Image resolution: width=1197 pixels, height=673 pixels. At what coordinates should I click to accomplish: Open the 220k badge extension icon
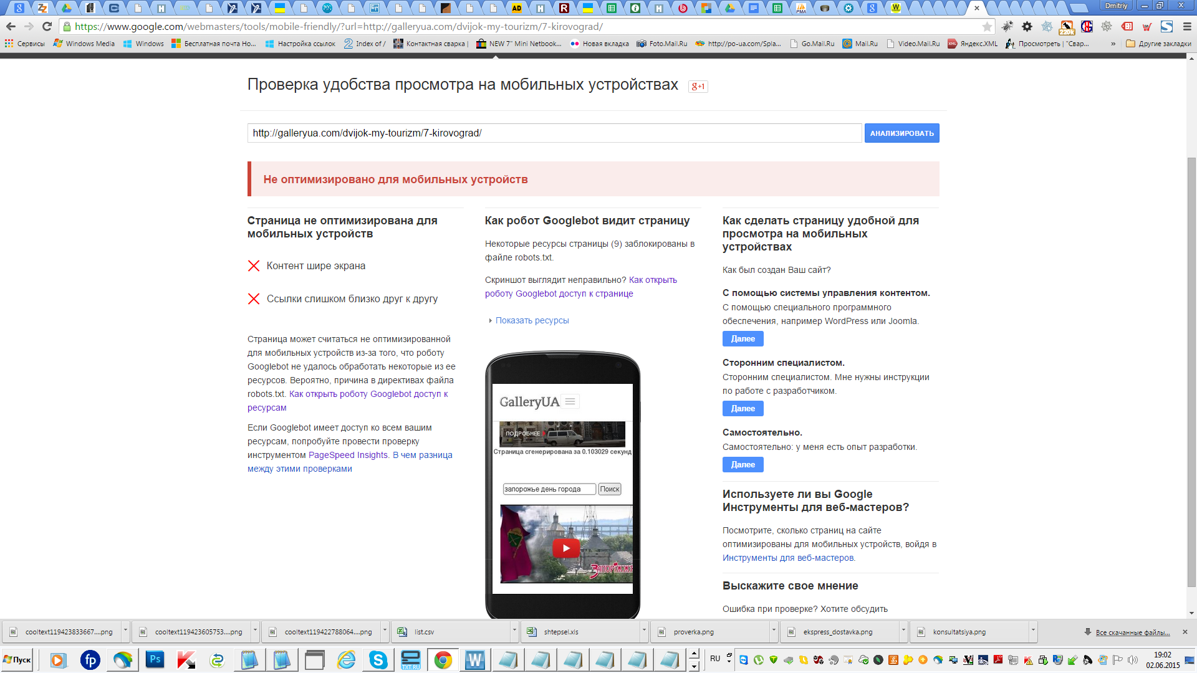point(1067,27)
